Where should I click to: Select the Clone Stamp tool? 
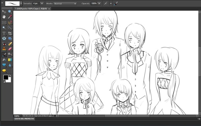[4, 49]
